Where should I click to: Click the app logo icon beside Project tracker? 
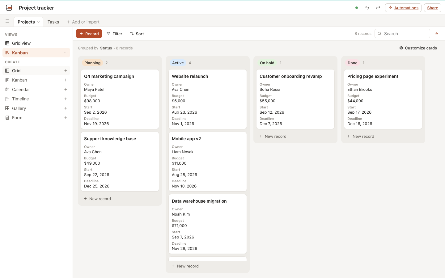tap(9, 8)
